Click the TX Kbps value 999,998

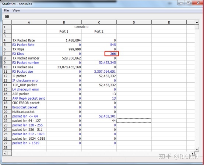(x=75, y=49)
